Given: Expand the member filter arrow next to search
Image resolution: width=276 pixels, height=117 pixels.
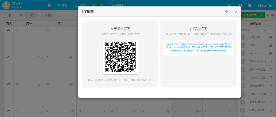Looking at the screenshot, I should pyautogui.click(x=271, y=30).
